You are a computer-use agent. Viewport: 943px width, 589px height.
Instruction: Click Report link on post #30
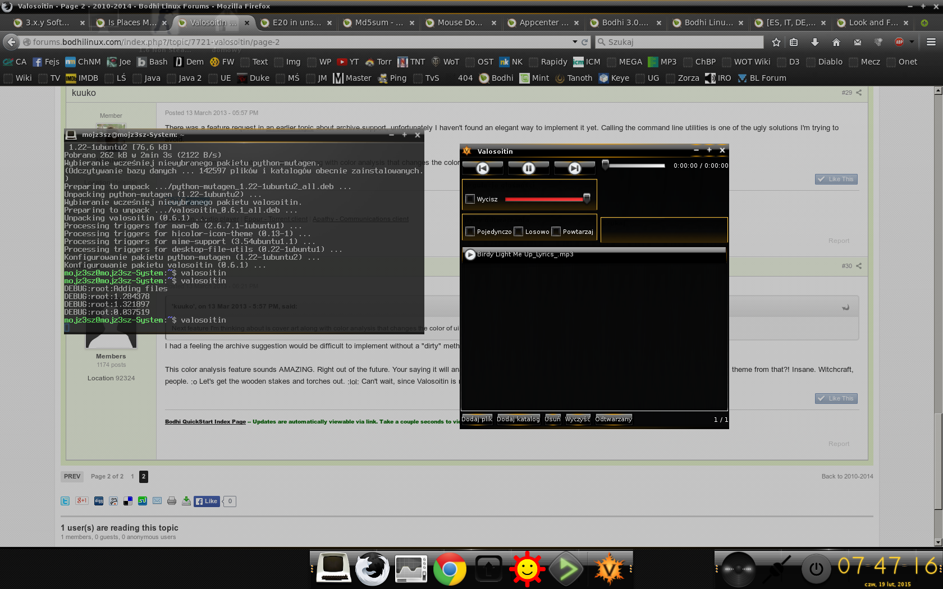(x=839, y=444)
